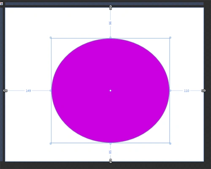This screenshot has width=211, height=169.
Task: Click the top-left corner selection handle
Action: [51, 38]
